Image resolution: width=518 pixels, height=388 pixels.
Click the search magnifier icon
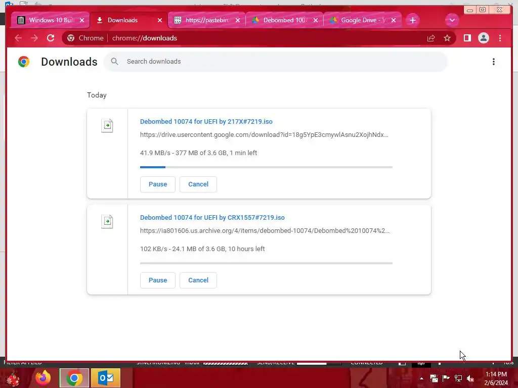[115, 61]
